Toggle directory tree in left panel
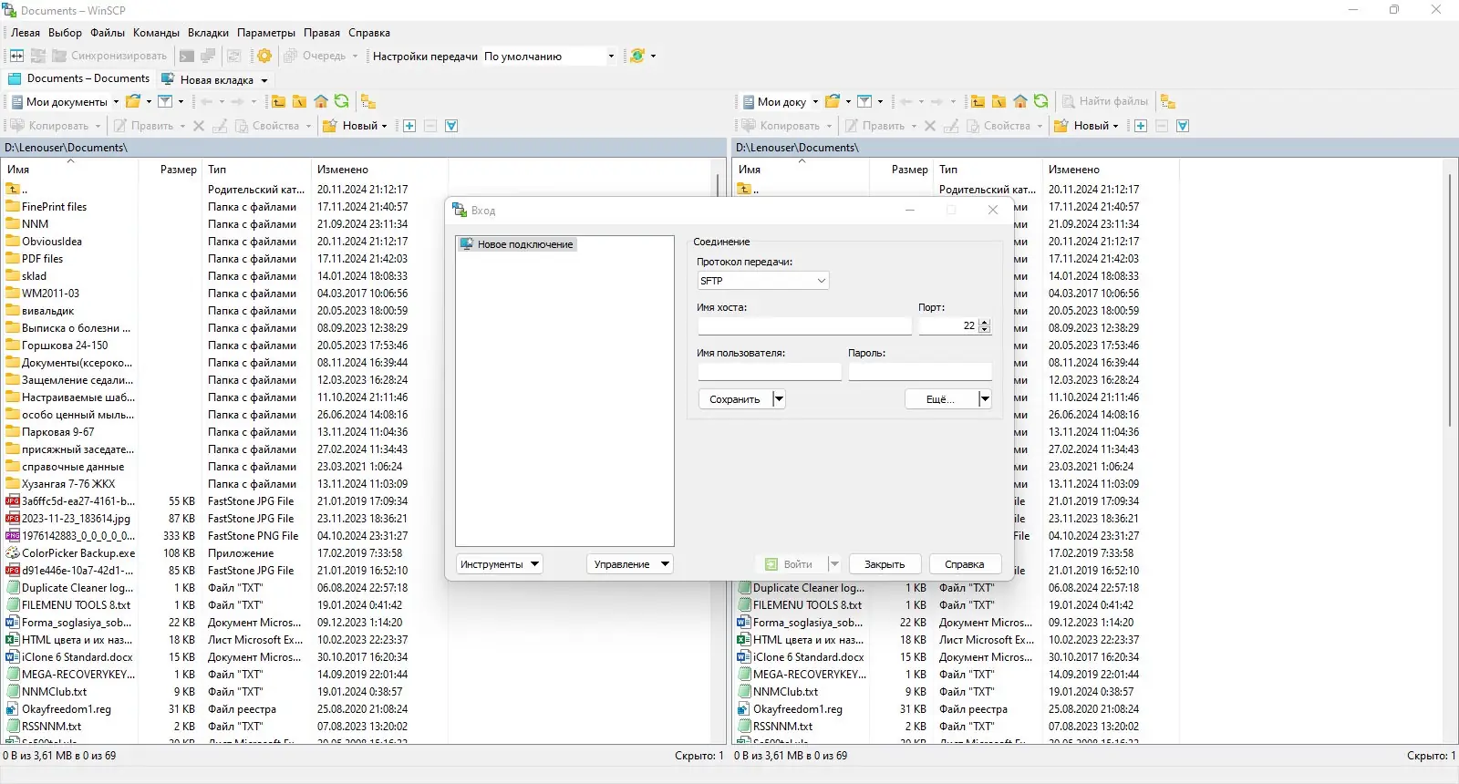The width and height of the screenshot is (1459, 784). pos(367,101)
